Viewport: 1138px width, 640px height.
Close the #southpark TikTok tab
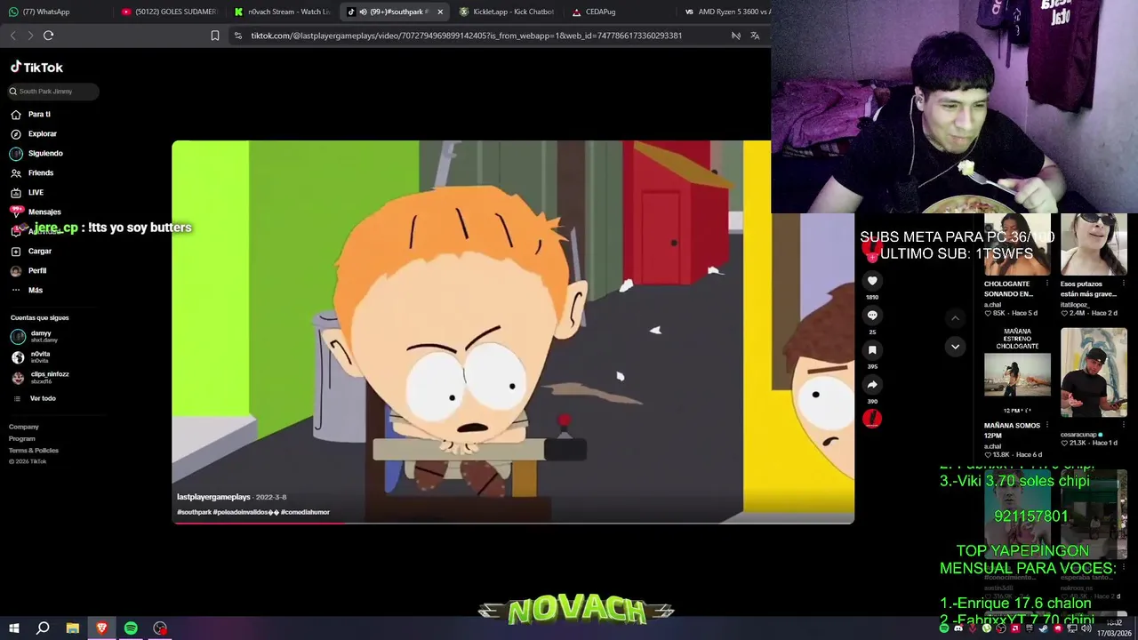click(x=440, y=12)
